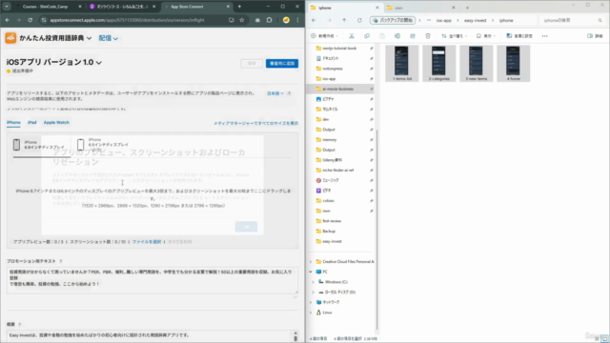Bookmark this page with the star icon
This screenshot has width=610, height=343.
pyautogui.click(x=241, y=20)
